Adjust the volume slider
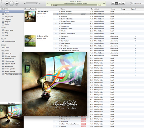144x128 pixels. (x=32, y=3)
